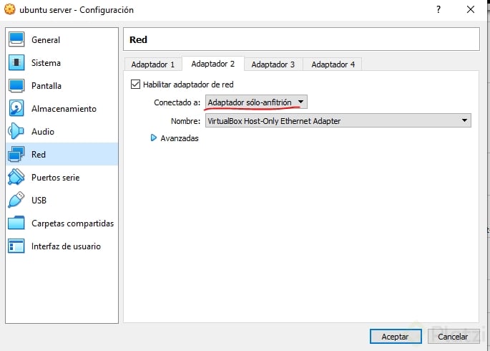Viewport: 490px width, 351px height.
Task: Switch to the Adaptador 3 tab
Action: (x=273, y=64)
